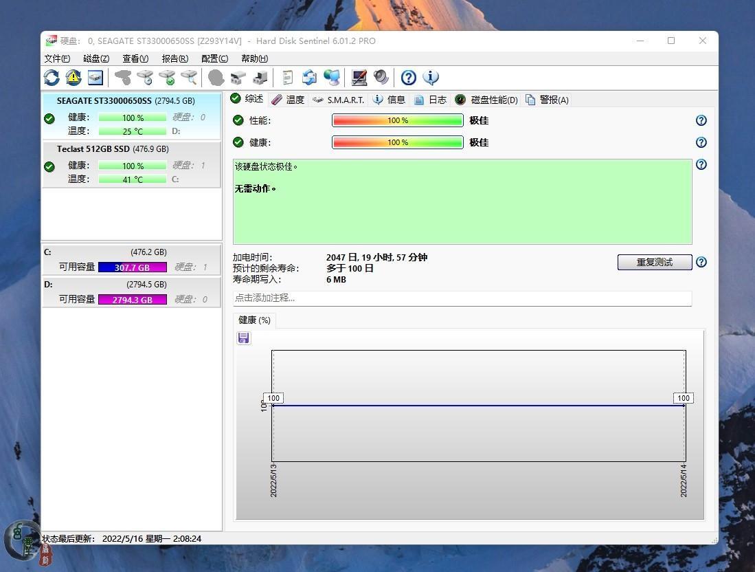This screenshot has height=572, width=755.
Task: Click the save floppy icon above health graph
Action: coord(244,338)
